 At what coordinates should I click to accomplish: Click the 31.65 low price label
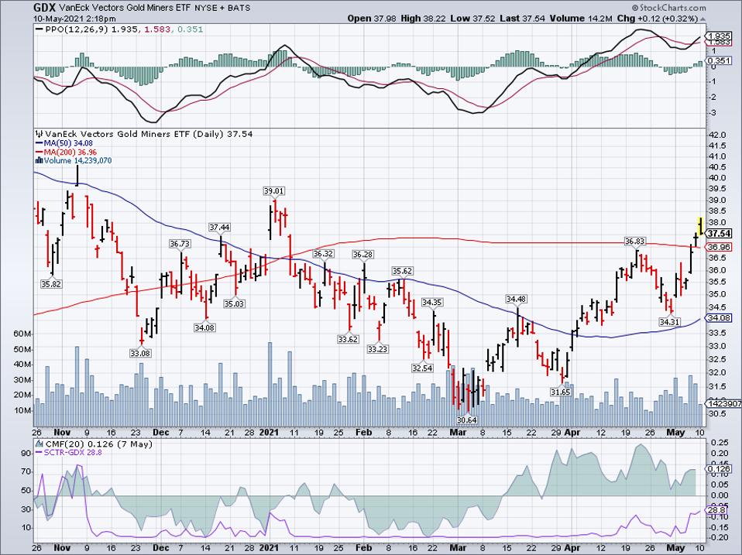(x=560, y=392)
